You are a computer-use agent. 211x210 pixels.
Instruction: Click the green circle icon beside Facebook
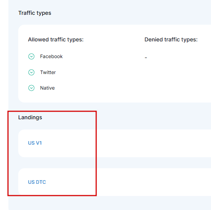click(31, 57)
